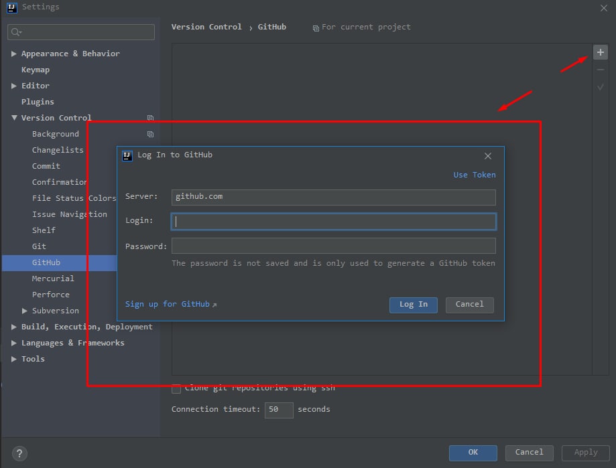Expand the Editor section arrow
Screen dimensions: 616x468
click(x=14, y=86)
